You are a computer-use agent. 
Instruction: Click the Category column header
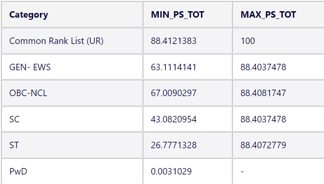[x=29, y=15]
